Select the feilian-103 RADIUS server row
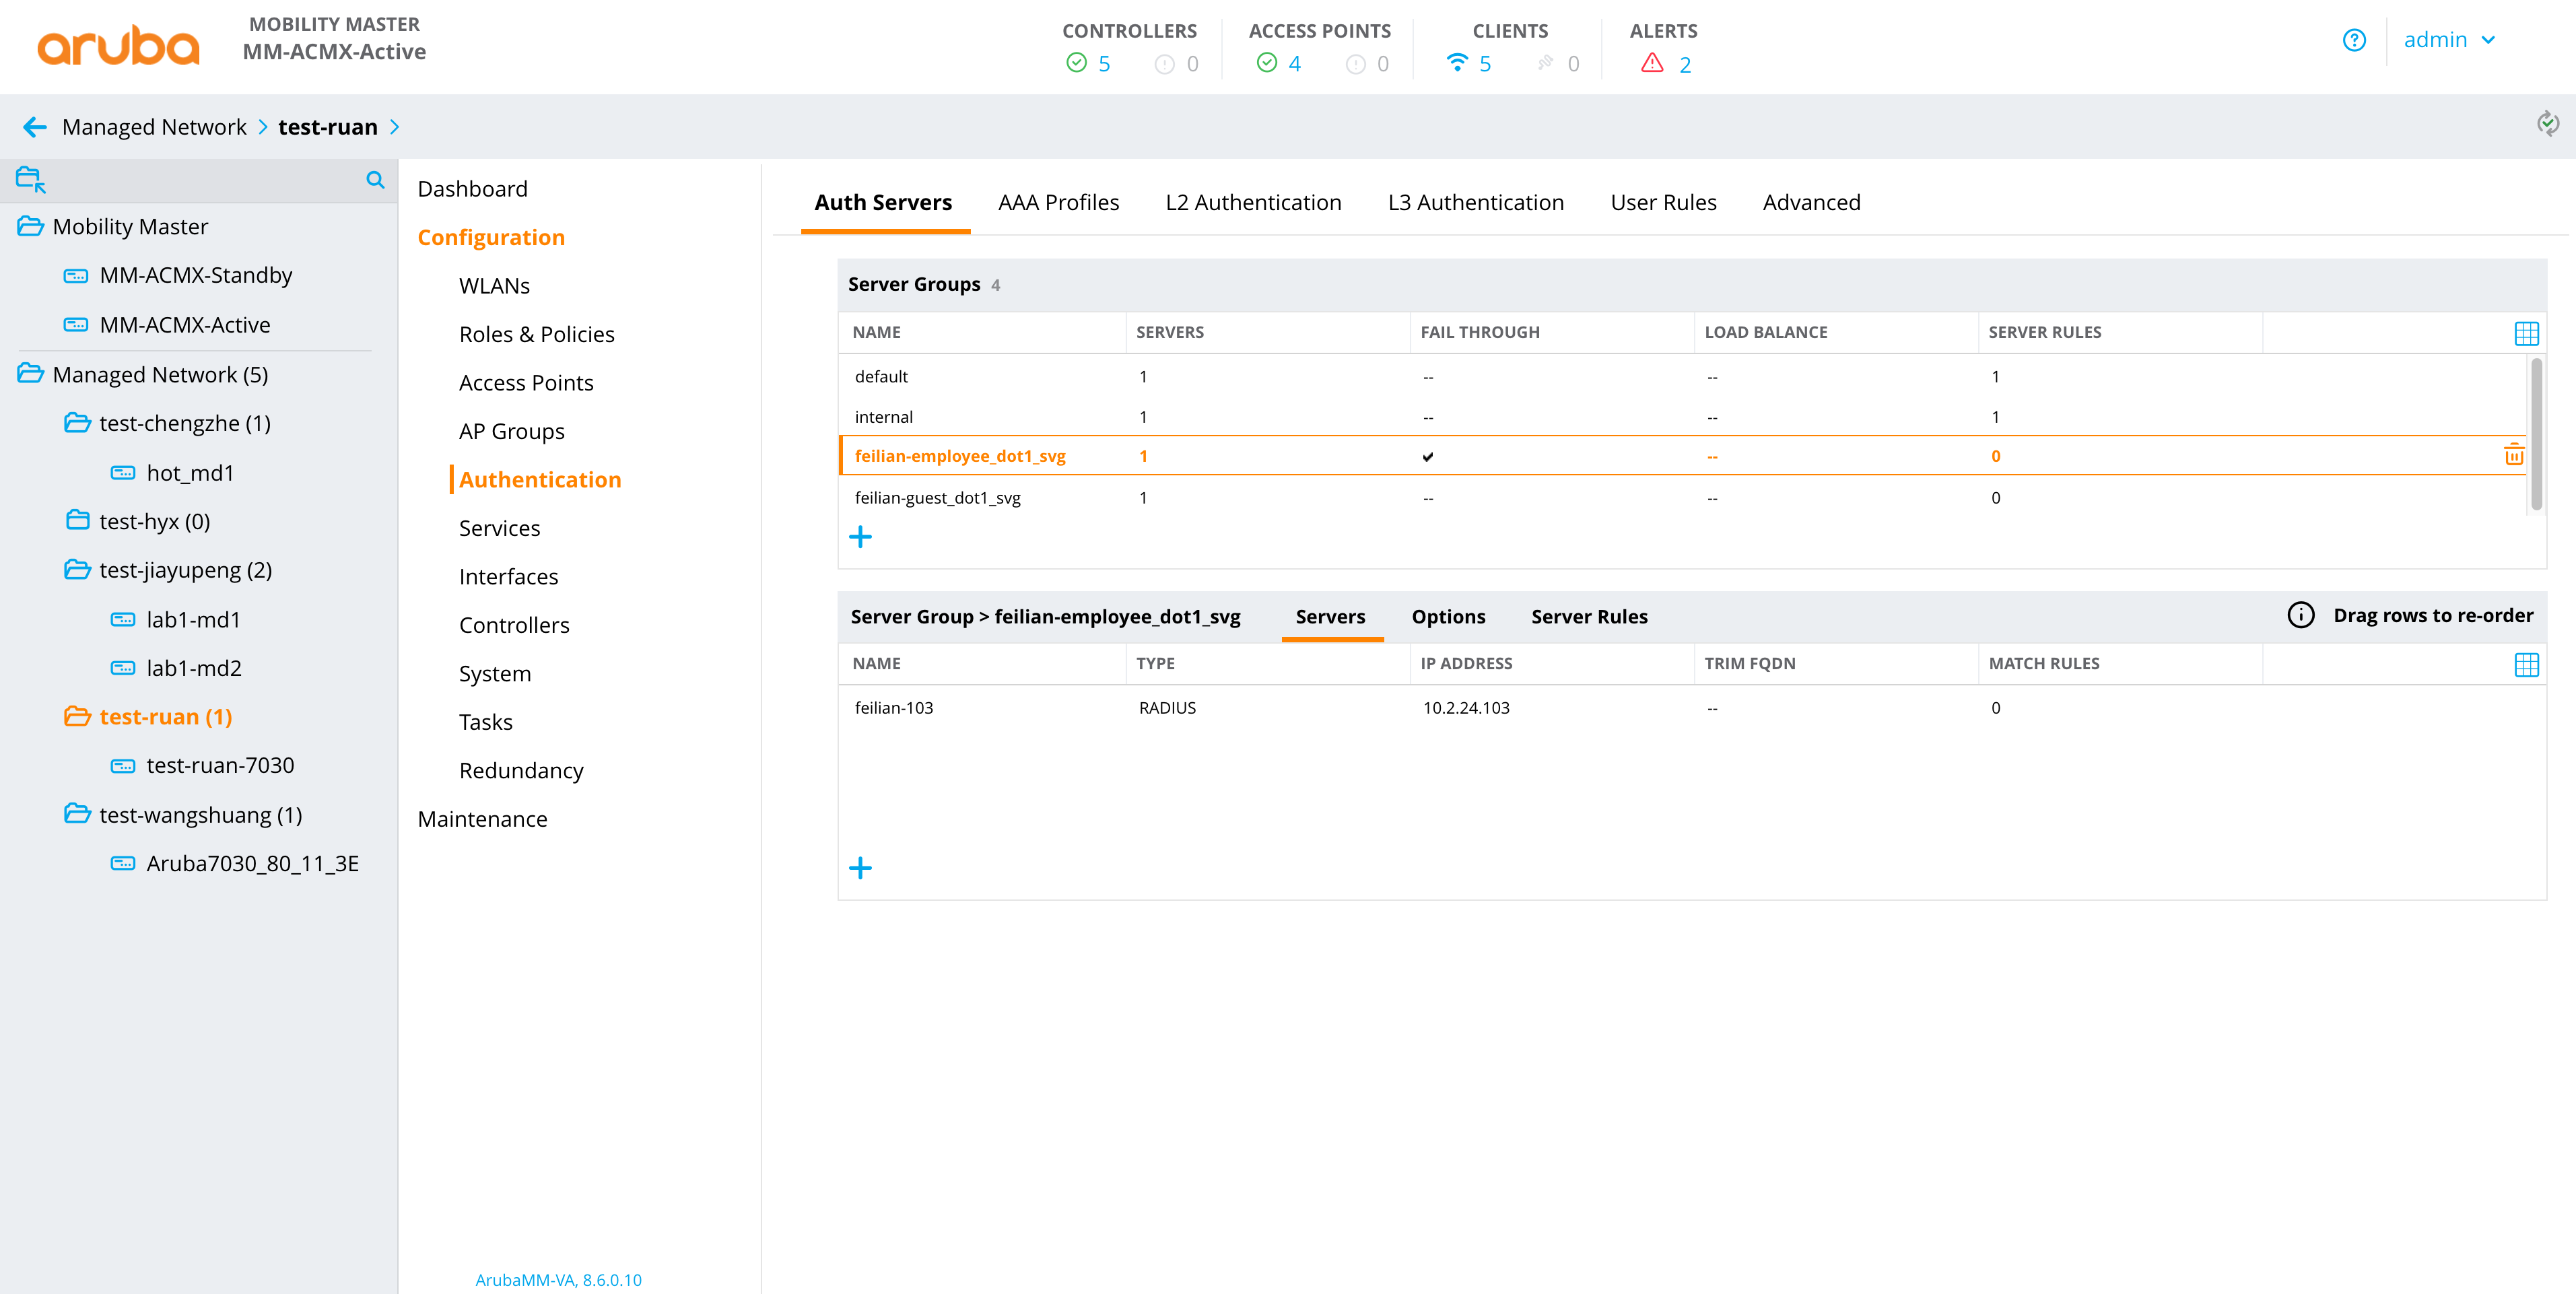Screen dimensions: 2576x1294 pyautogui.click(x=1692, y=708)
